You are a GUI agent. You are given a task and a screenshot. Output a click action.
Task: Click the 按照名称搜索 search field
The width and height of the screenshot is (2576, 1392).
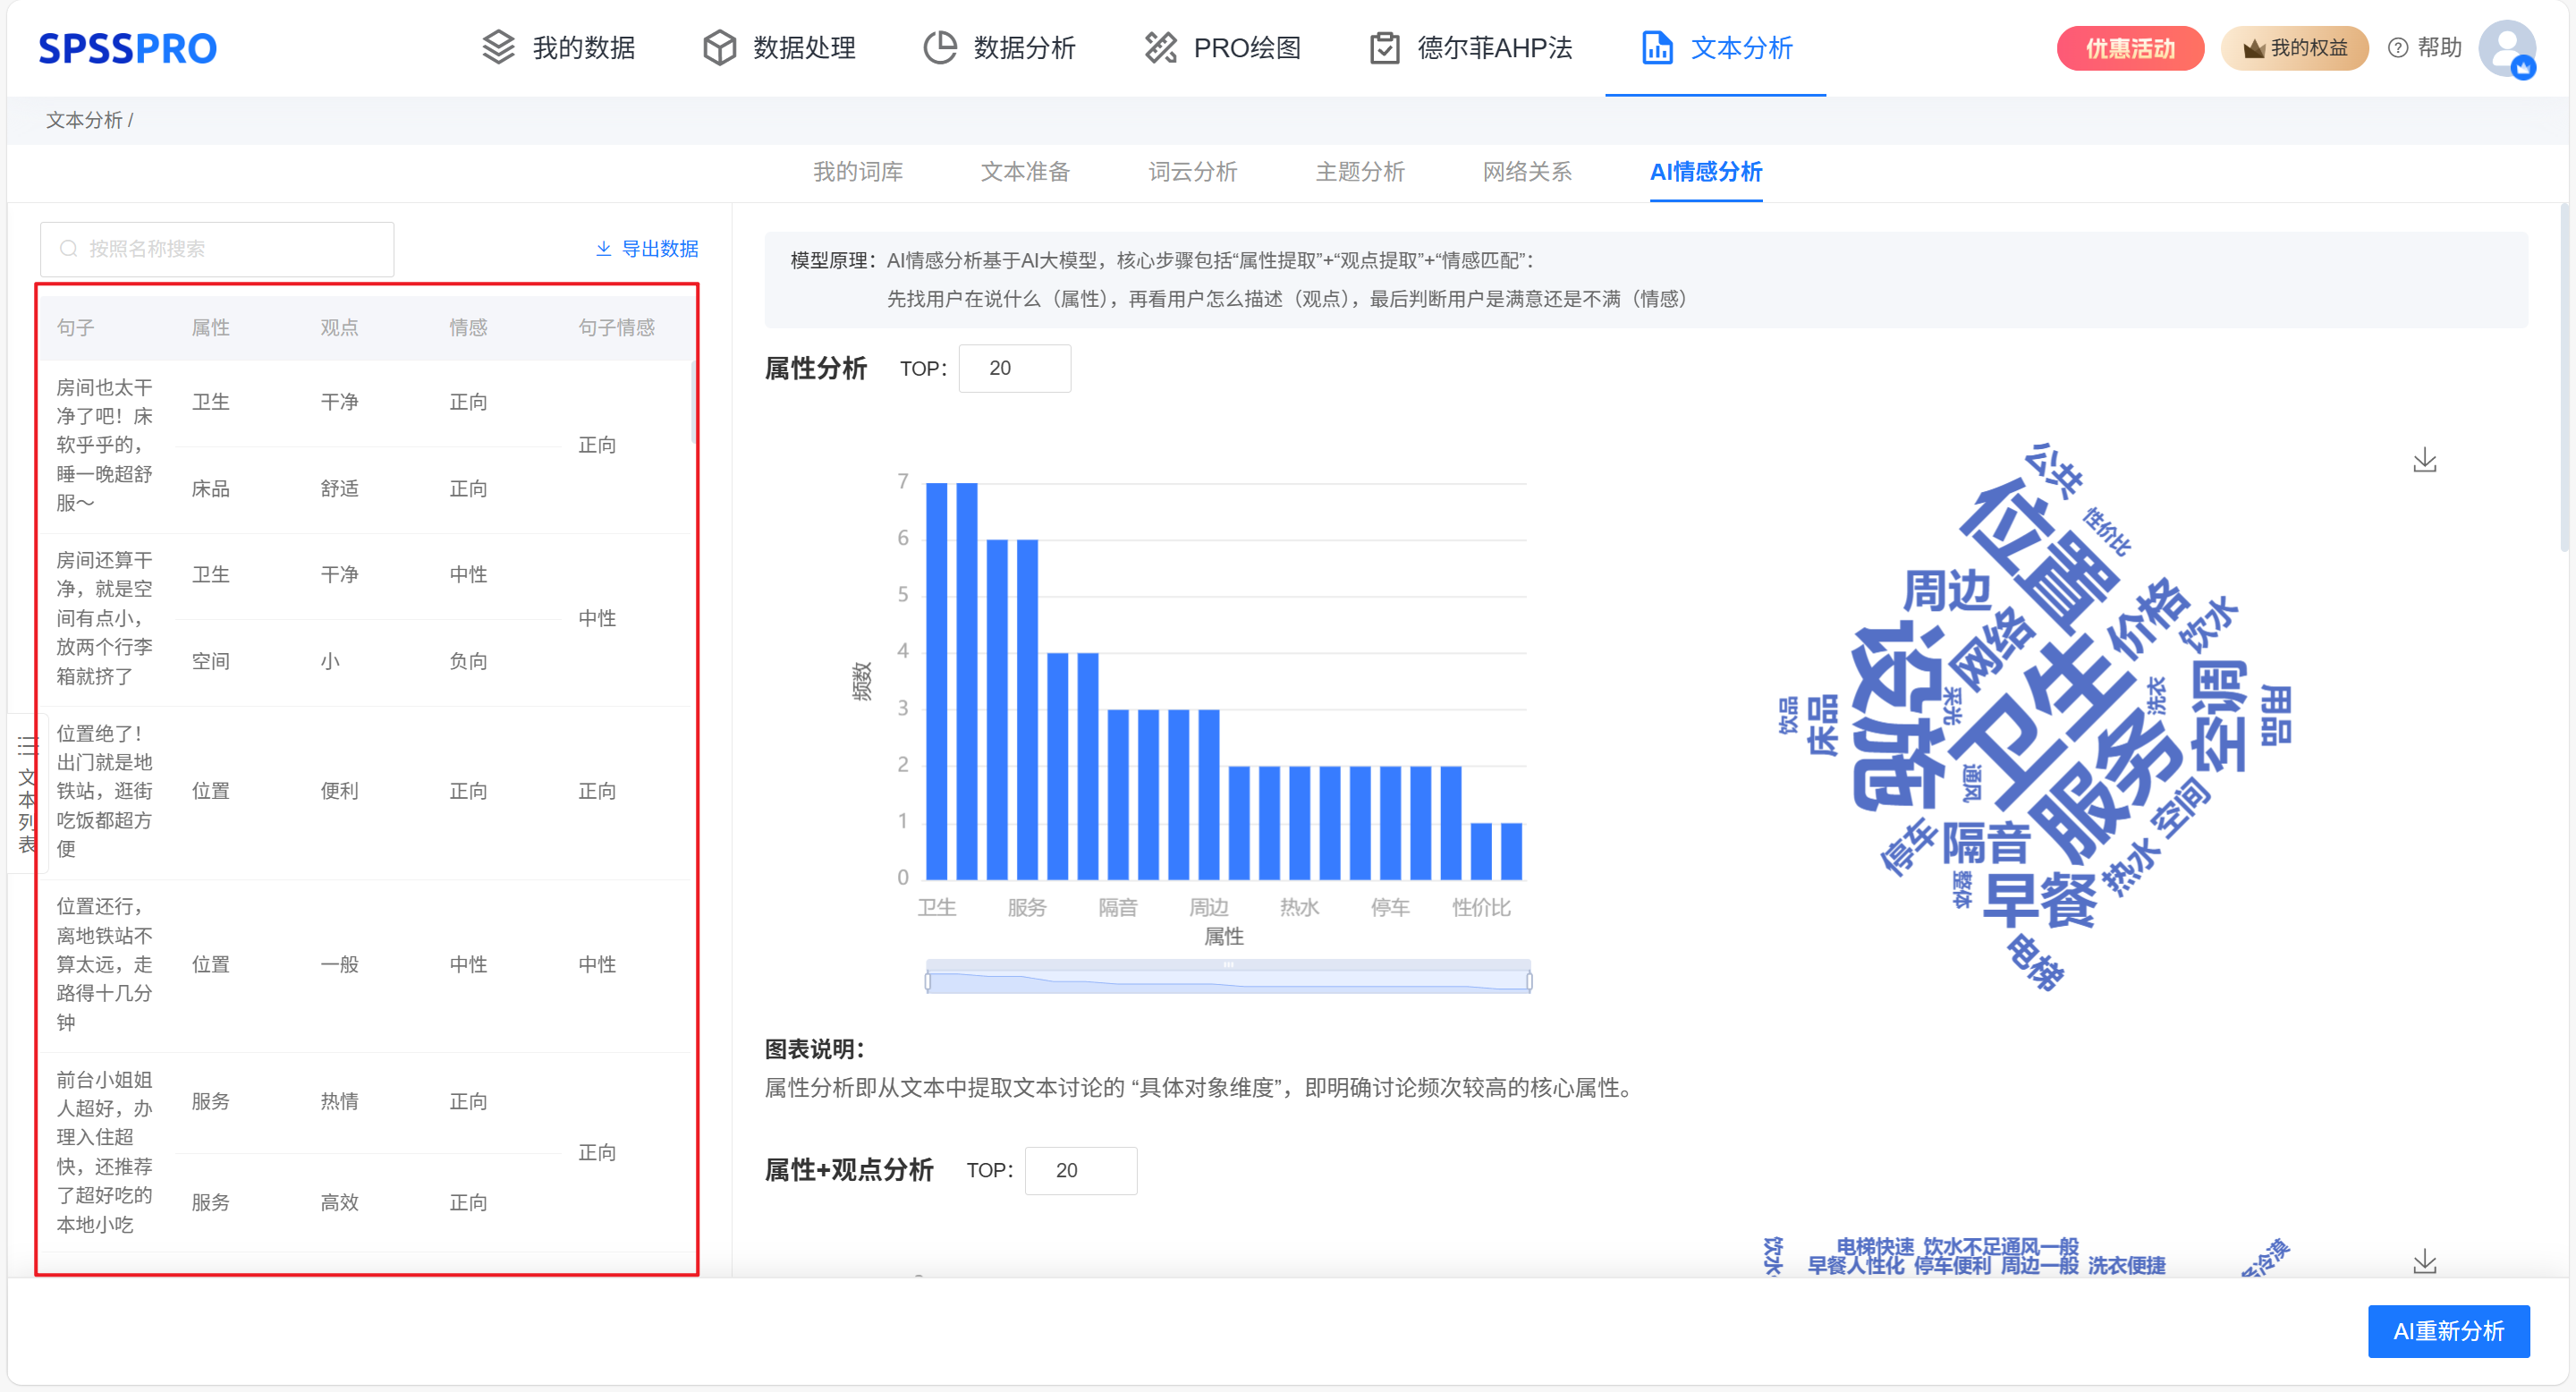coord(217,248)
